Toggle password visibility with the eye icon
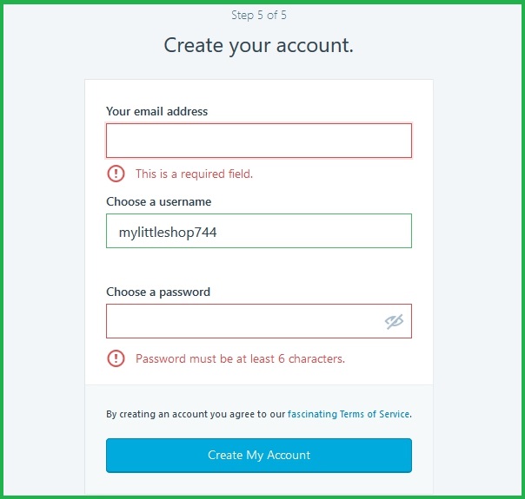 [394, 321]
